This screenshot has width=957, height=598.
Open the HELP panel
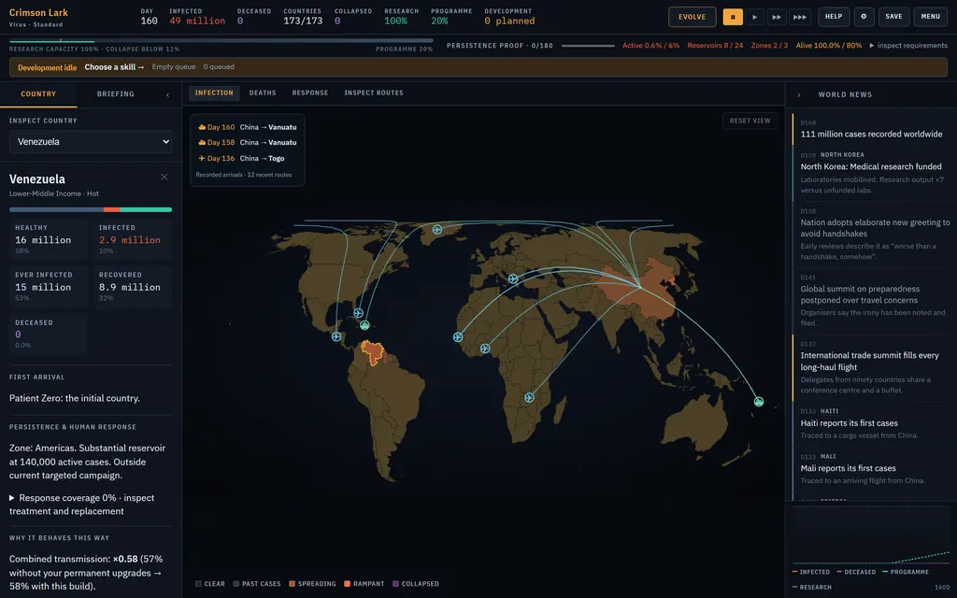[x=834, y=17]
